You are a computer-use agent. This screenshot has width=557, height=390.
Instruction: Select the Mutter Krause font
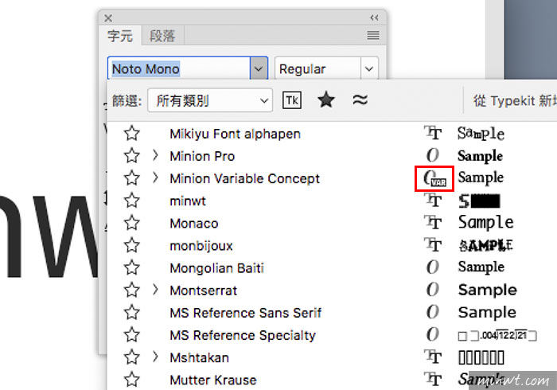point(212,380)
